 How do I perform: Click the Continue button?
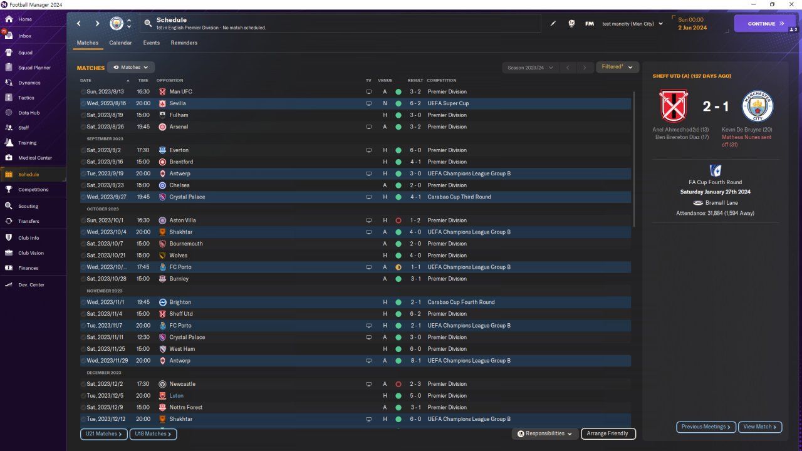click(765, 24)
